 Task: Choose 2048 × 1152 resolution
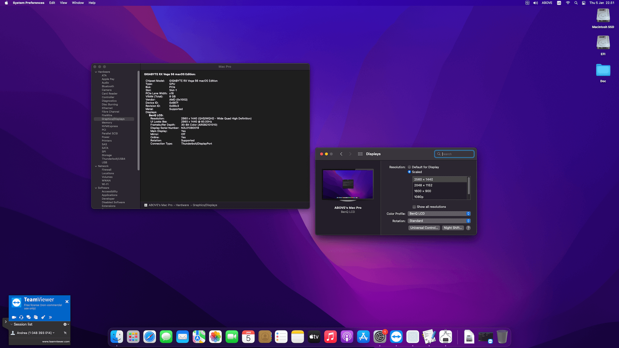440,185
